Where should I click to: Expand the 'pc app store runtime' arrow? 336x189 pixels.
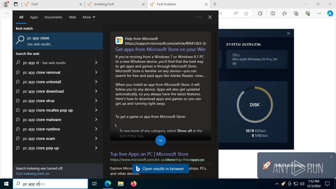click(96, 129)
